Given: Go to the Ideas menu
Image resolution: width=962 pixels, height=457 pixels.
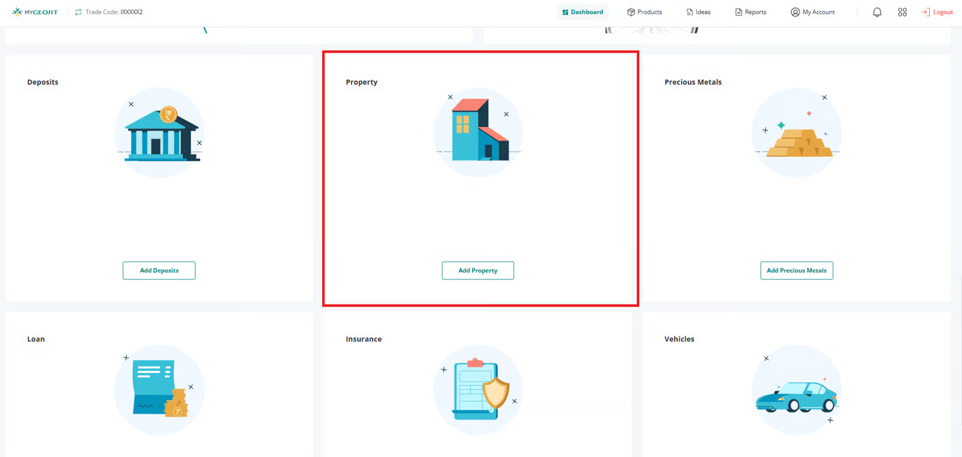Looking at the screenshot, I should (698, 12).
